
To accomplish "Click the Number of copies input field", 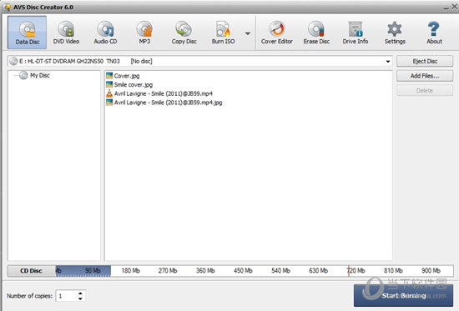I will [x=67, y=296].
